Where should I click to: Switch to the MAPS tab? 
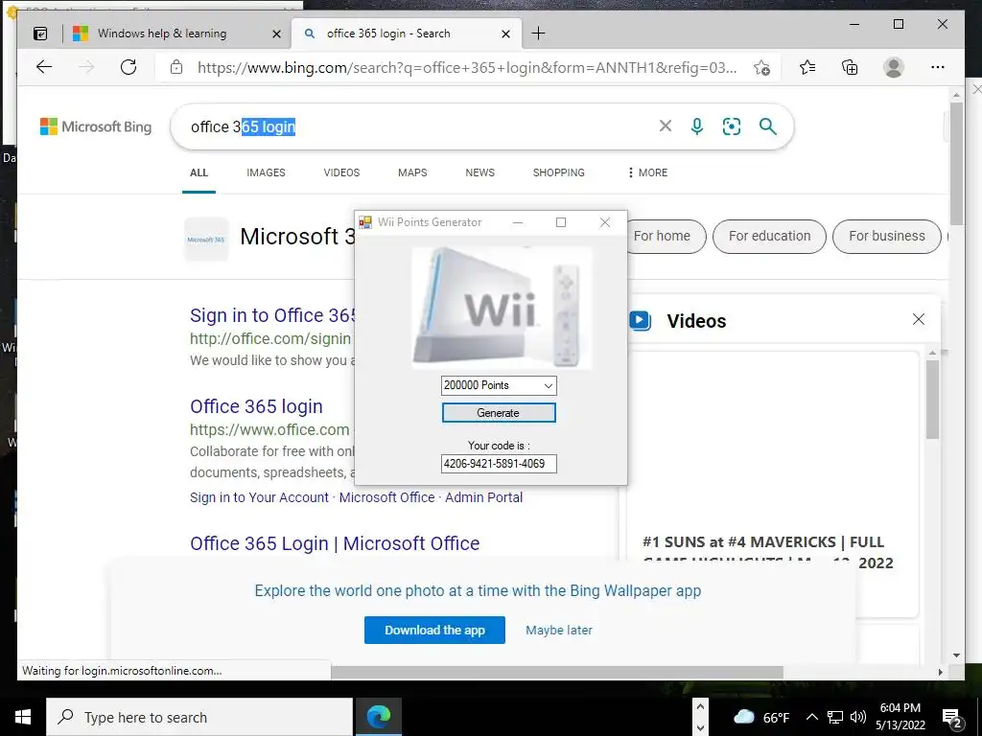pyautogui.click(x=412, y=172)
